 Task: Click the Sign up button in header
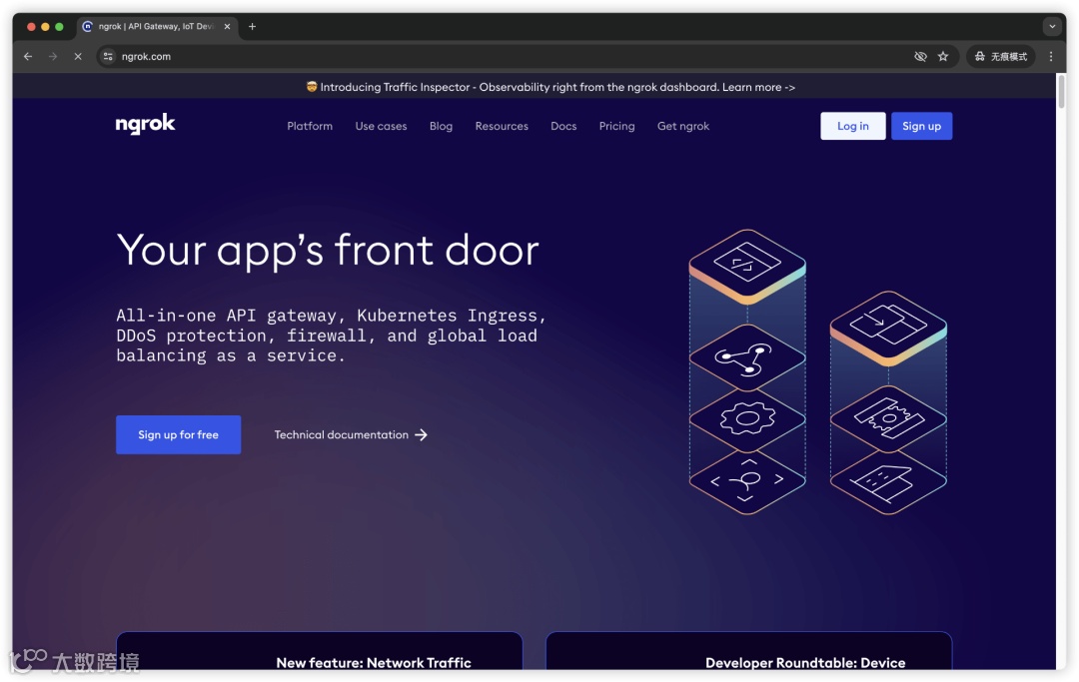[921, 126]
